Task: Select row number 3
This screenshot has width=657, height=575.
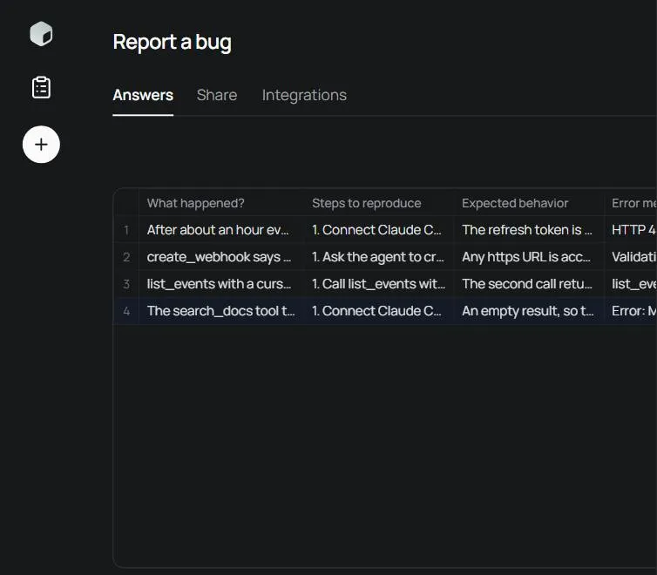Action: [126, 284]
